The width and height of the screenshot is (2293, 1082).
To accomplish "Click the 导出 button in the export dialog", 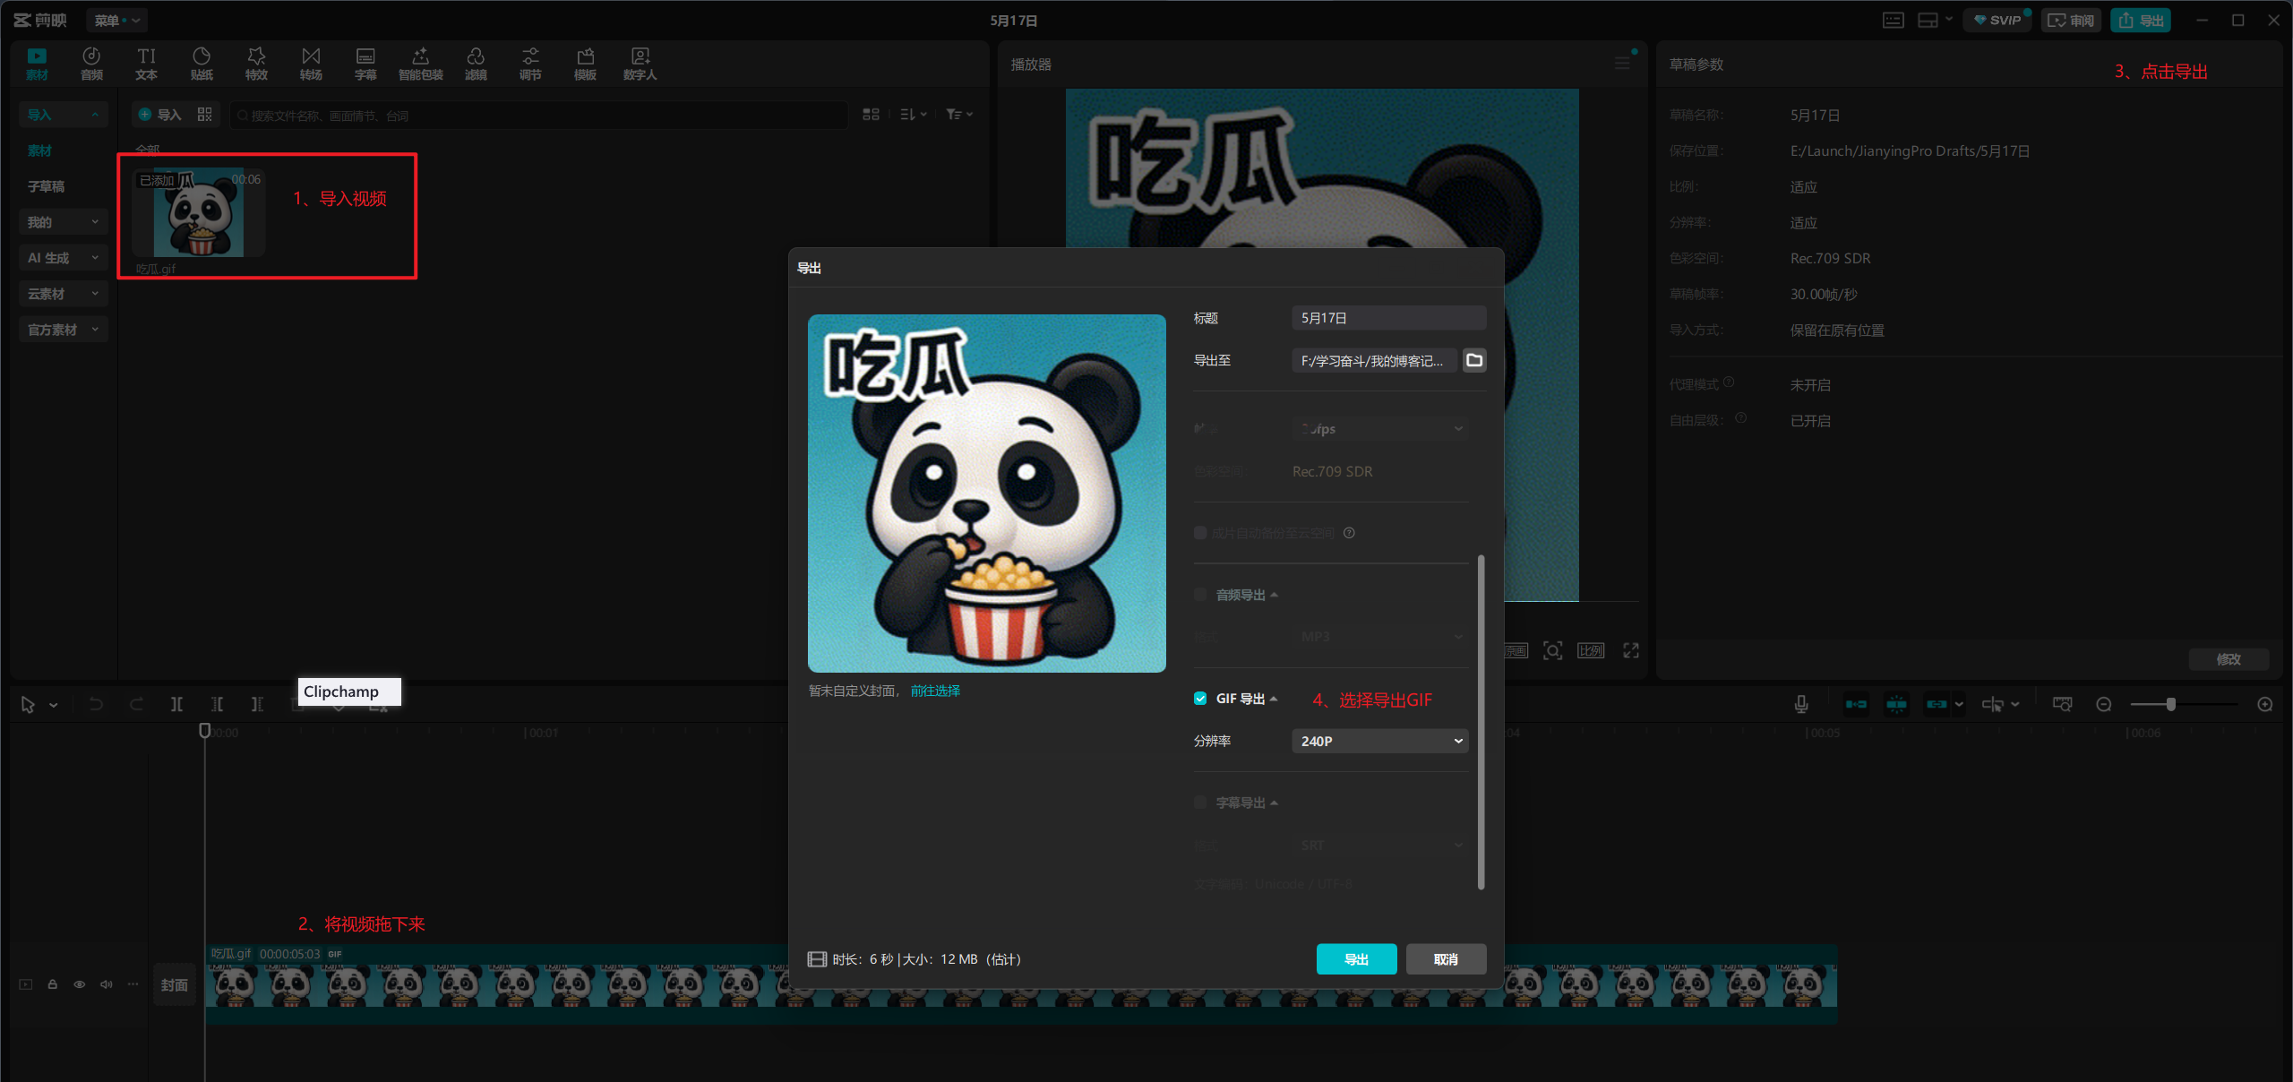I will 1356,959.
